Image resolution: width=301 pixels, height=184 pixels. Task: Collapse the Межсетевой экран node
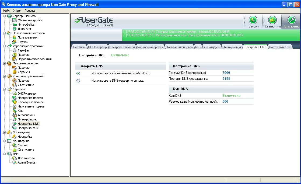(4, 63)
